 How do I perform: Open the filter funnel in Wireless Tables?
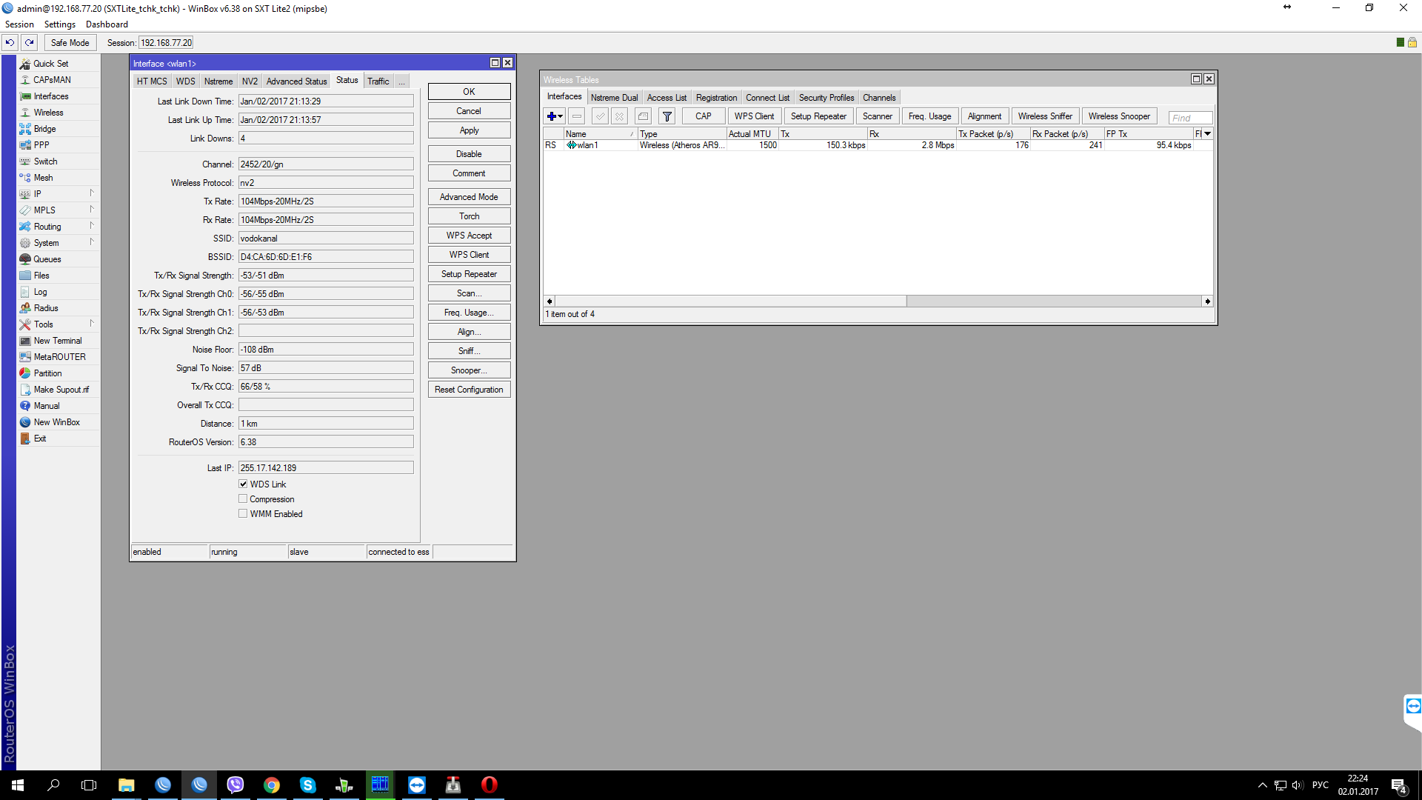click(667, 116)
